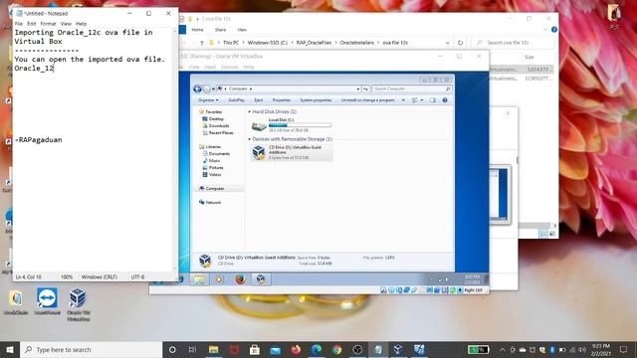The image size is (637, 358).
Task: Select the Local Disk (C:) drive icon
Action: (x=259, y=126)
